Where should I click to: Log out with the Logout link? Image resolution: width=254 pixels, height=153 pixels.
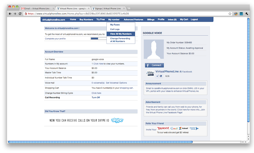[x=194, y=19]
